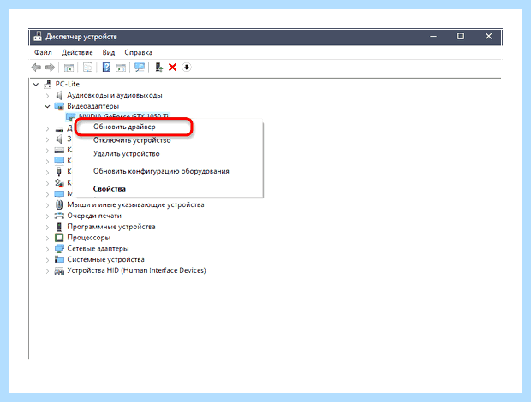Open the Properties sheet toolbar icon
This screenshot has height=402, width=531.
pos(87,68)
